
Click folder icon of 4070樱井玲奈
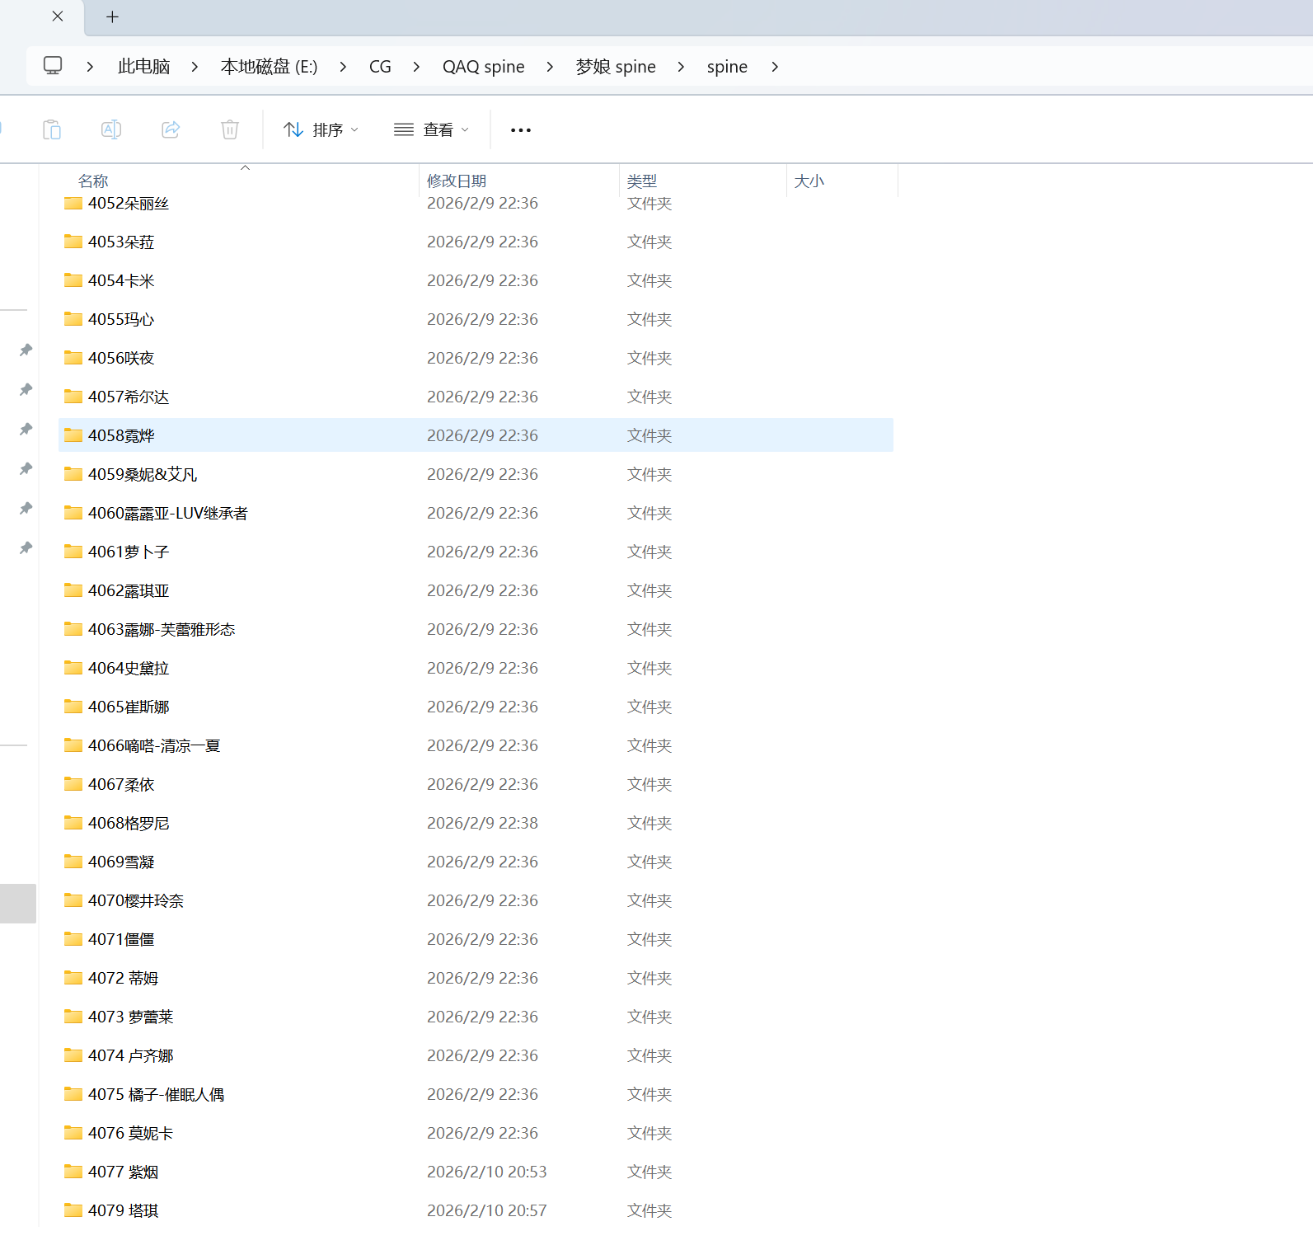73,900
